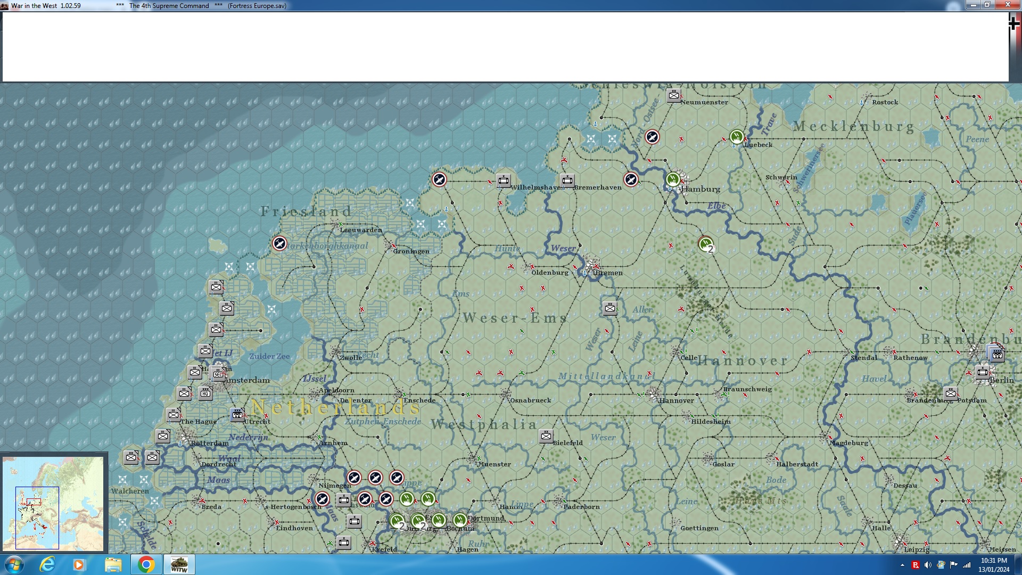Select the infantry unit near Neumuenster
Image resolution: width=1022 pixels, height=575 pixels.
(674, 95)
